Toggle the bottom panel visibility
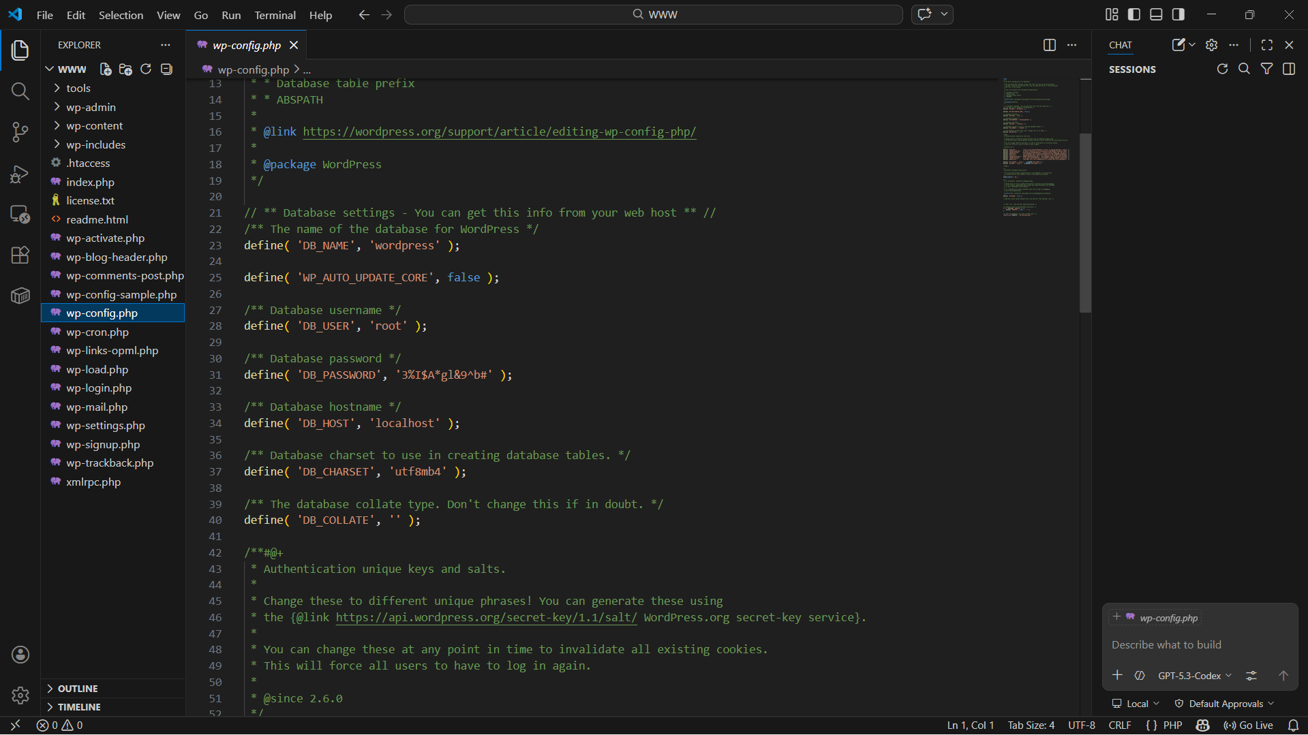 point(1156,14)
